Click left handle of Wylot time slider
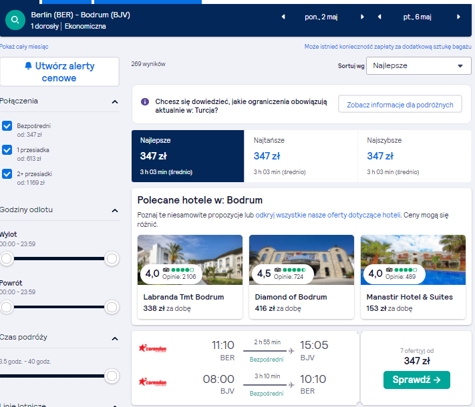Image resolution: width=475 pixels, height=407 pixels. [x=7, y=259]
